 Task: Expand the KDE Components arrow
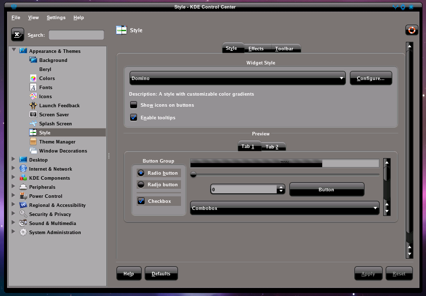13,177
